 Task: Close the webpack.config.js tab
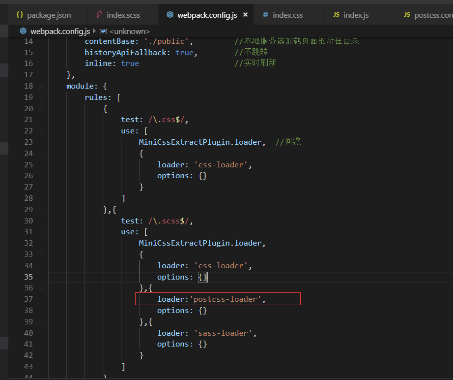pyautogui.click(x=245, y=14)
